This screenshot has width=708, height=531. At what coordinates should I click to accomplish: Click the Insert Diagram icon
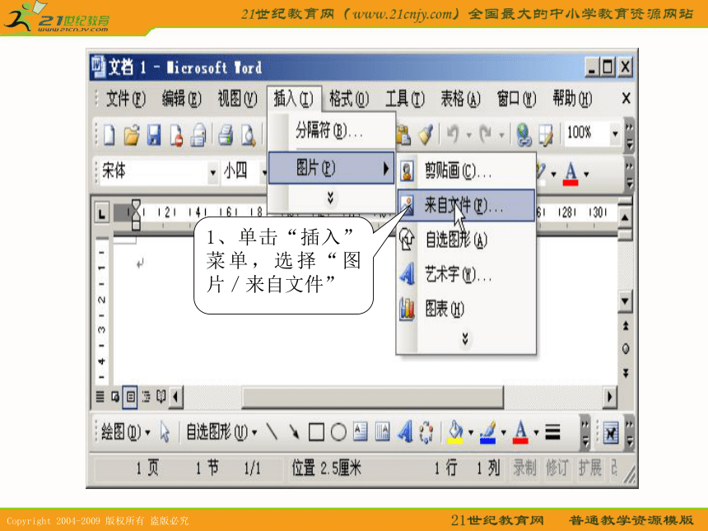(x=426, y=432)
